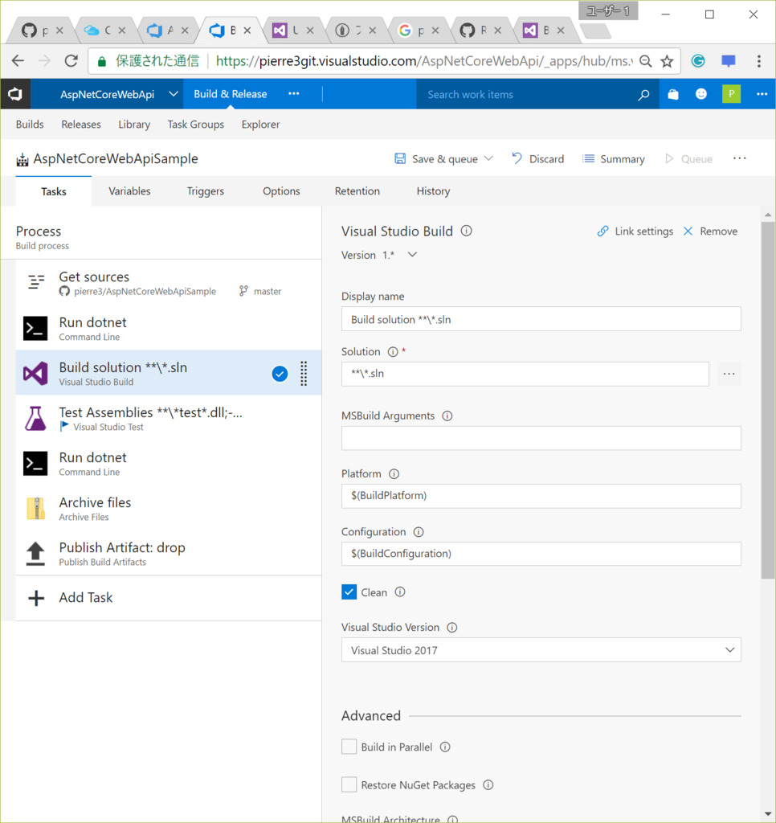
Task: Click the first Run dotnet command line icon
Action: 35,328
